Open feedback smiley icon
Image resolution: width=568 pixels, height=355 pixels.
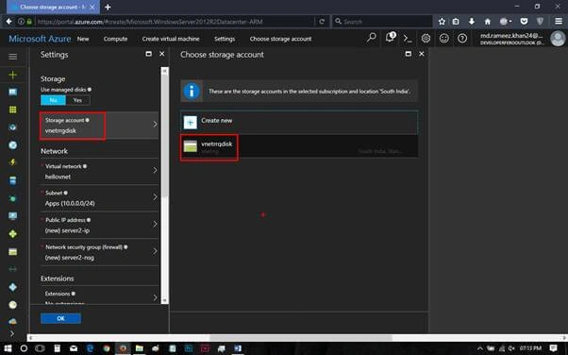coord(444,38)
